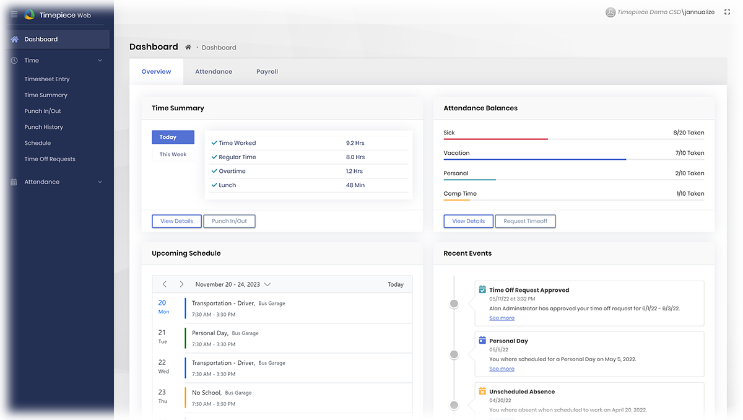Click the Request Timeoff button
This screenshot has width=743, height=420.
pos(525,221)
